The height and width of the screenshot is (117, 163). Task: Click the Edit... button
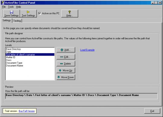(66, 57)
